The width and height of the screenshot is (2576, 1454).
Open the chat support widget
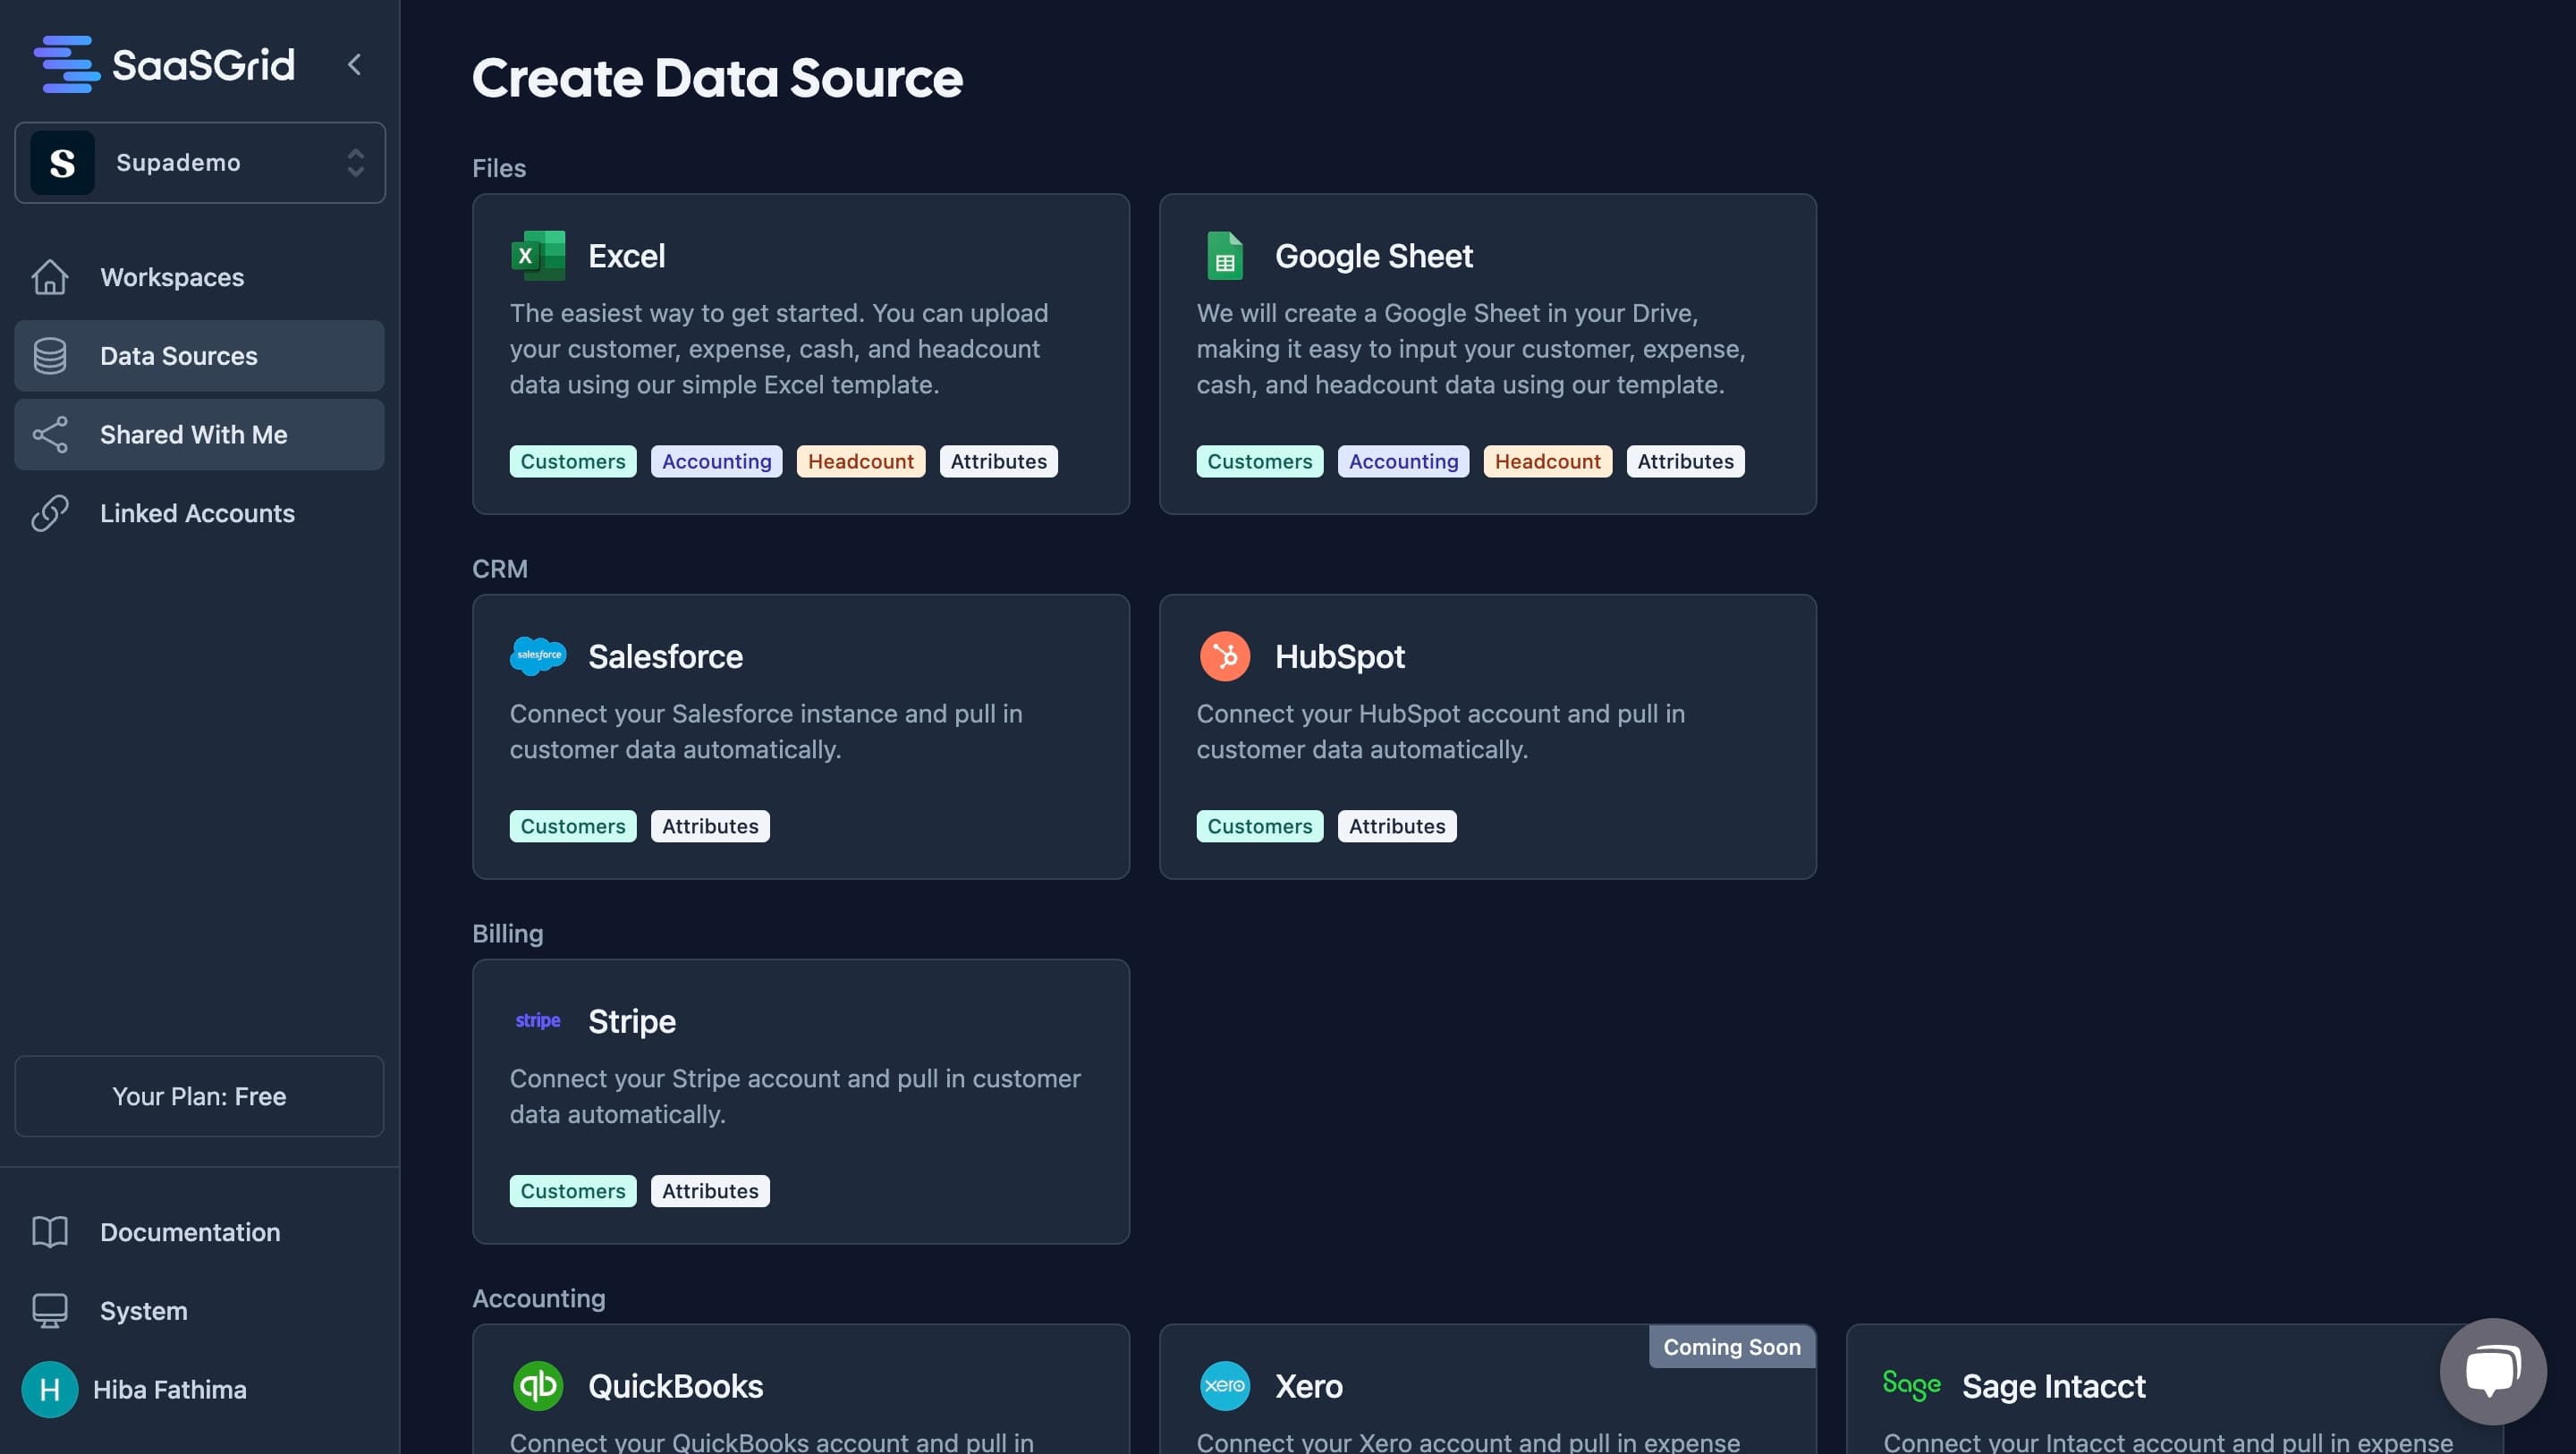2493,1372
